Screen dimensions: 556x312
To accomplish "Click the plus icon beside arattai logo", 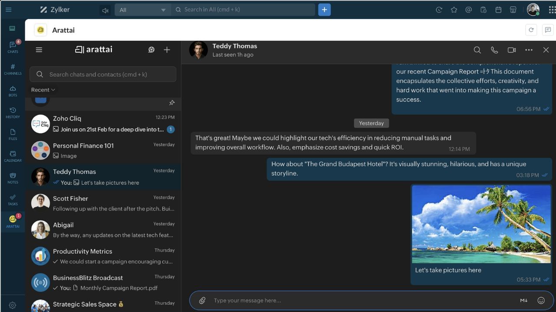I will click(167, 50).
